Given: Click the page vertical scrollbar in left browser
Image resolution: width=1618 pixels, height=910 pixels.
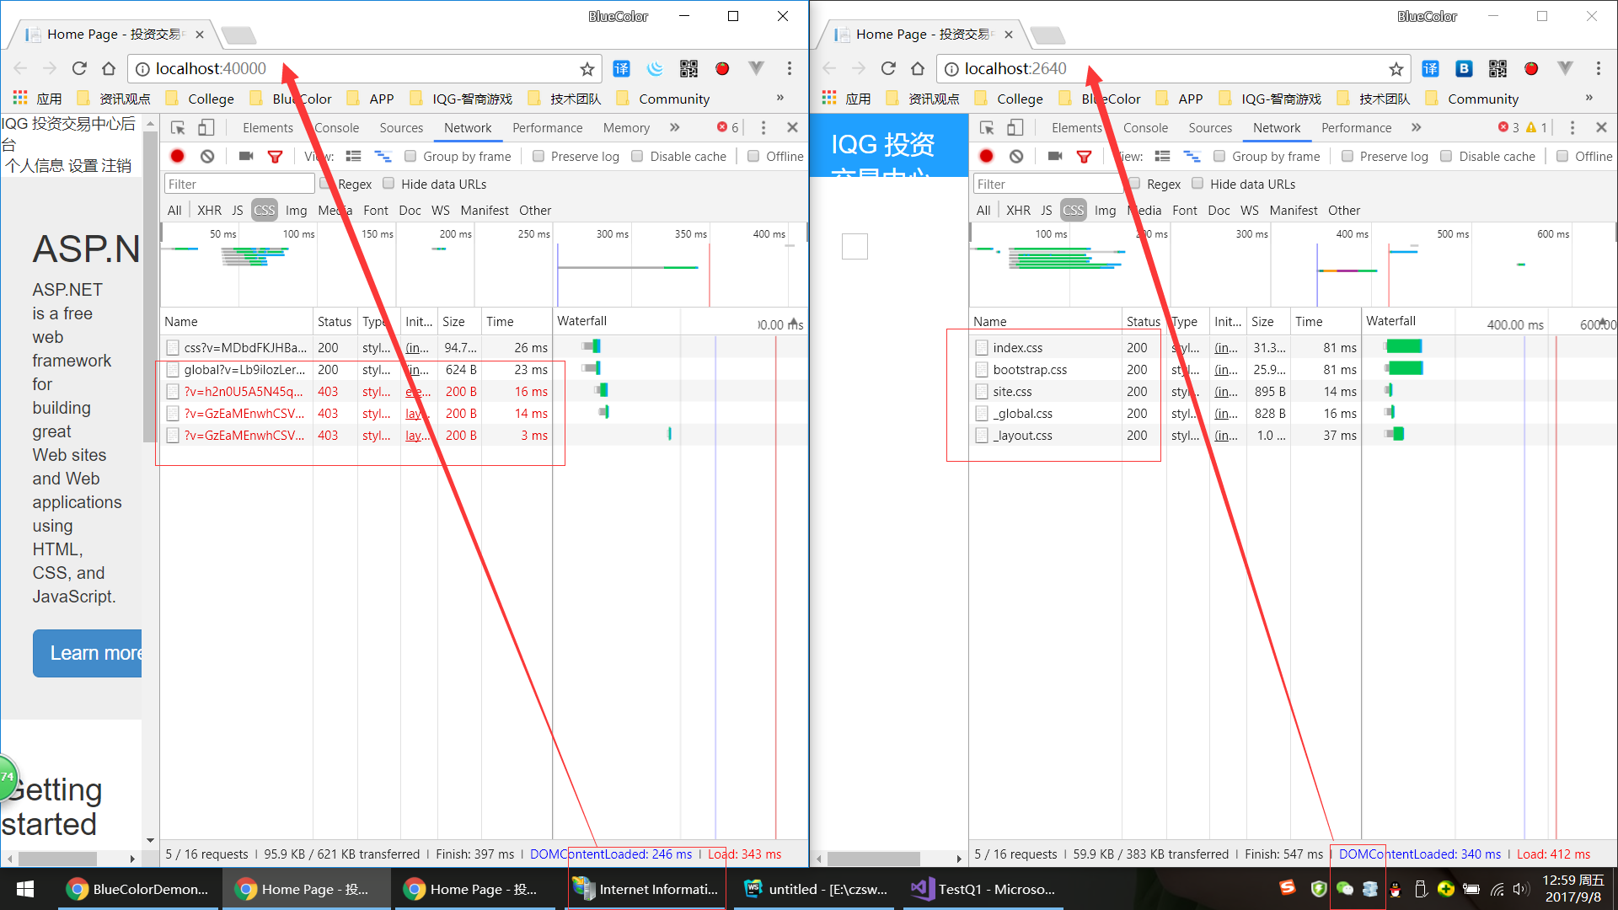Looking at the screenshot, I should click(x=150, y=286).
